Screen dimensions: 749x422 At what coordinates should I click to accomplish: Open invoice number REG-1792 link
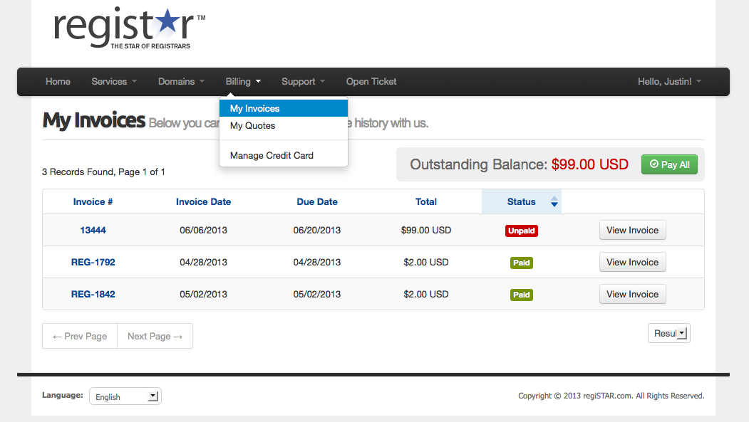(x=93, y=263)
